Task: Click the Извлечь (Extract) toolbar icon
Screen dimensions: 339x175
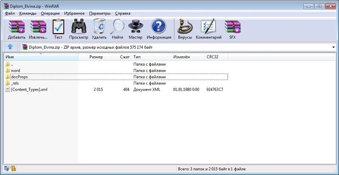Action: click(38, 27)
